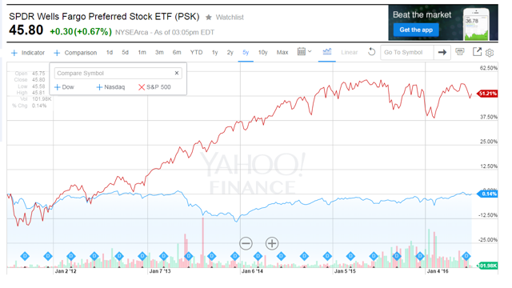The image size is (512, 288).
Task: Submit symbol with the right arrow button
Action: [442, 52]
